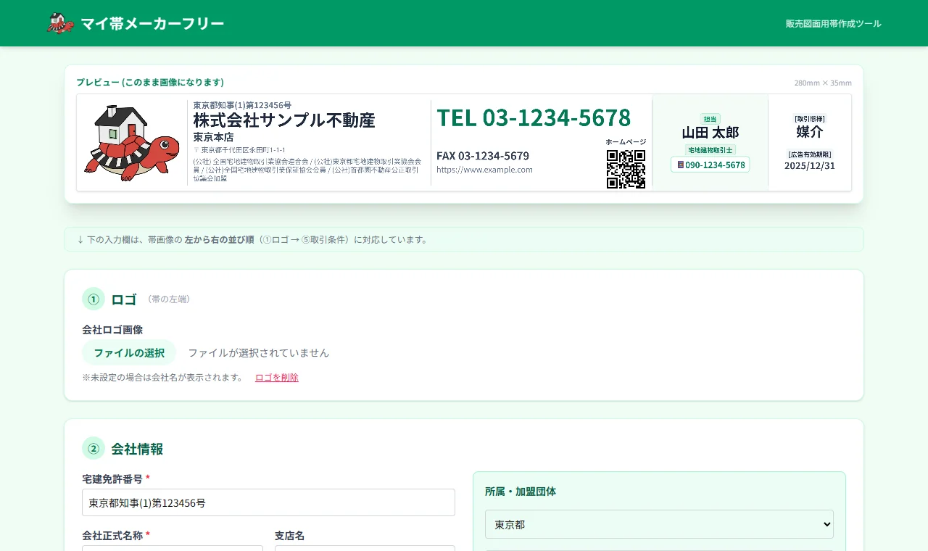Click the 宅地建物取引士 badge

(710, 150)
